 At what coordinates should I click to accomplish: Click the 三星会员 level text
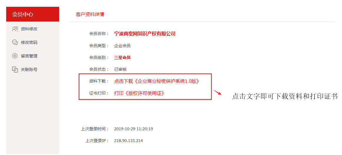coord(122,58)
